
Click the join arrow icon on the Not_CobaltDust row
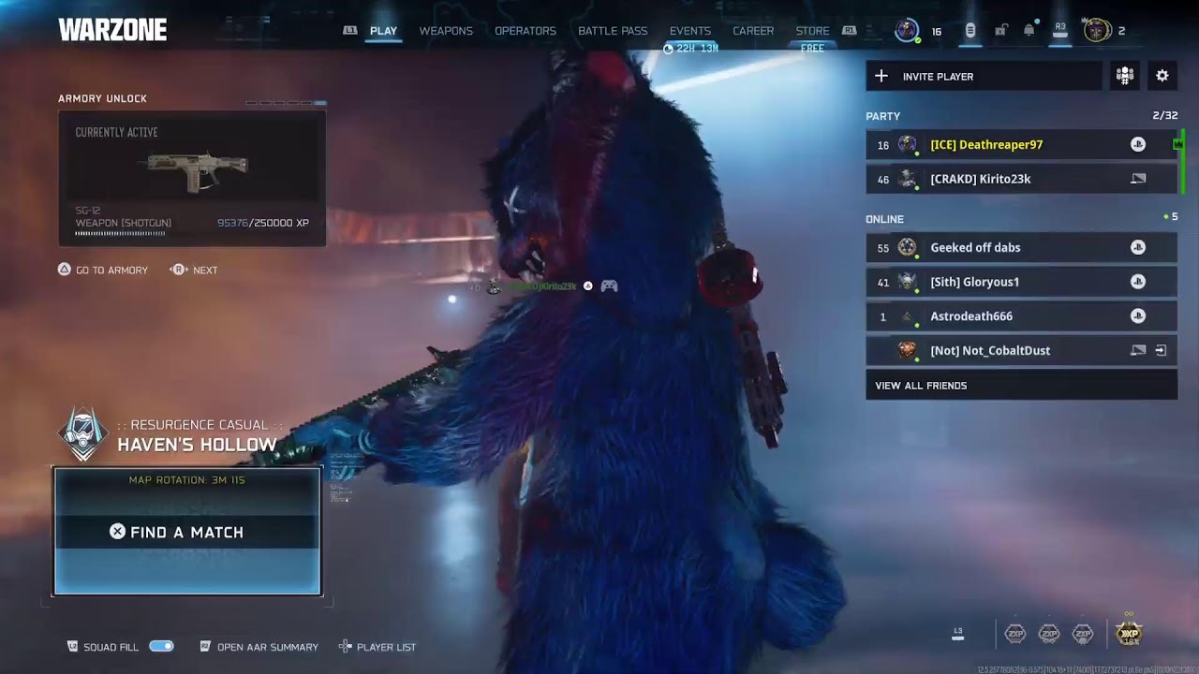[x=1161, y=350]
